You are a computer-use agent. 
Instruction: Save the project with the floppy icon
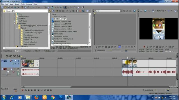click(x=9, y=7)
